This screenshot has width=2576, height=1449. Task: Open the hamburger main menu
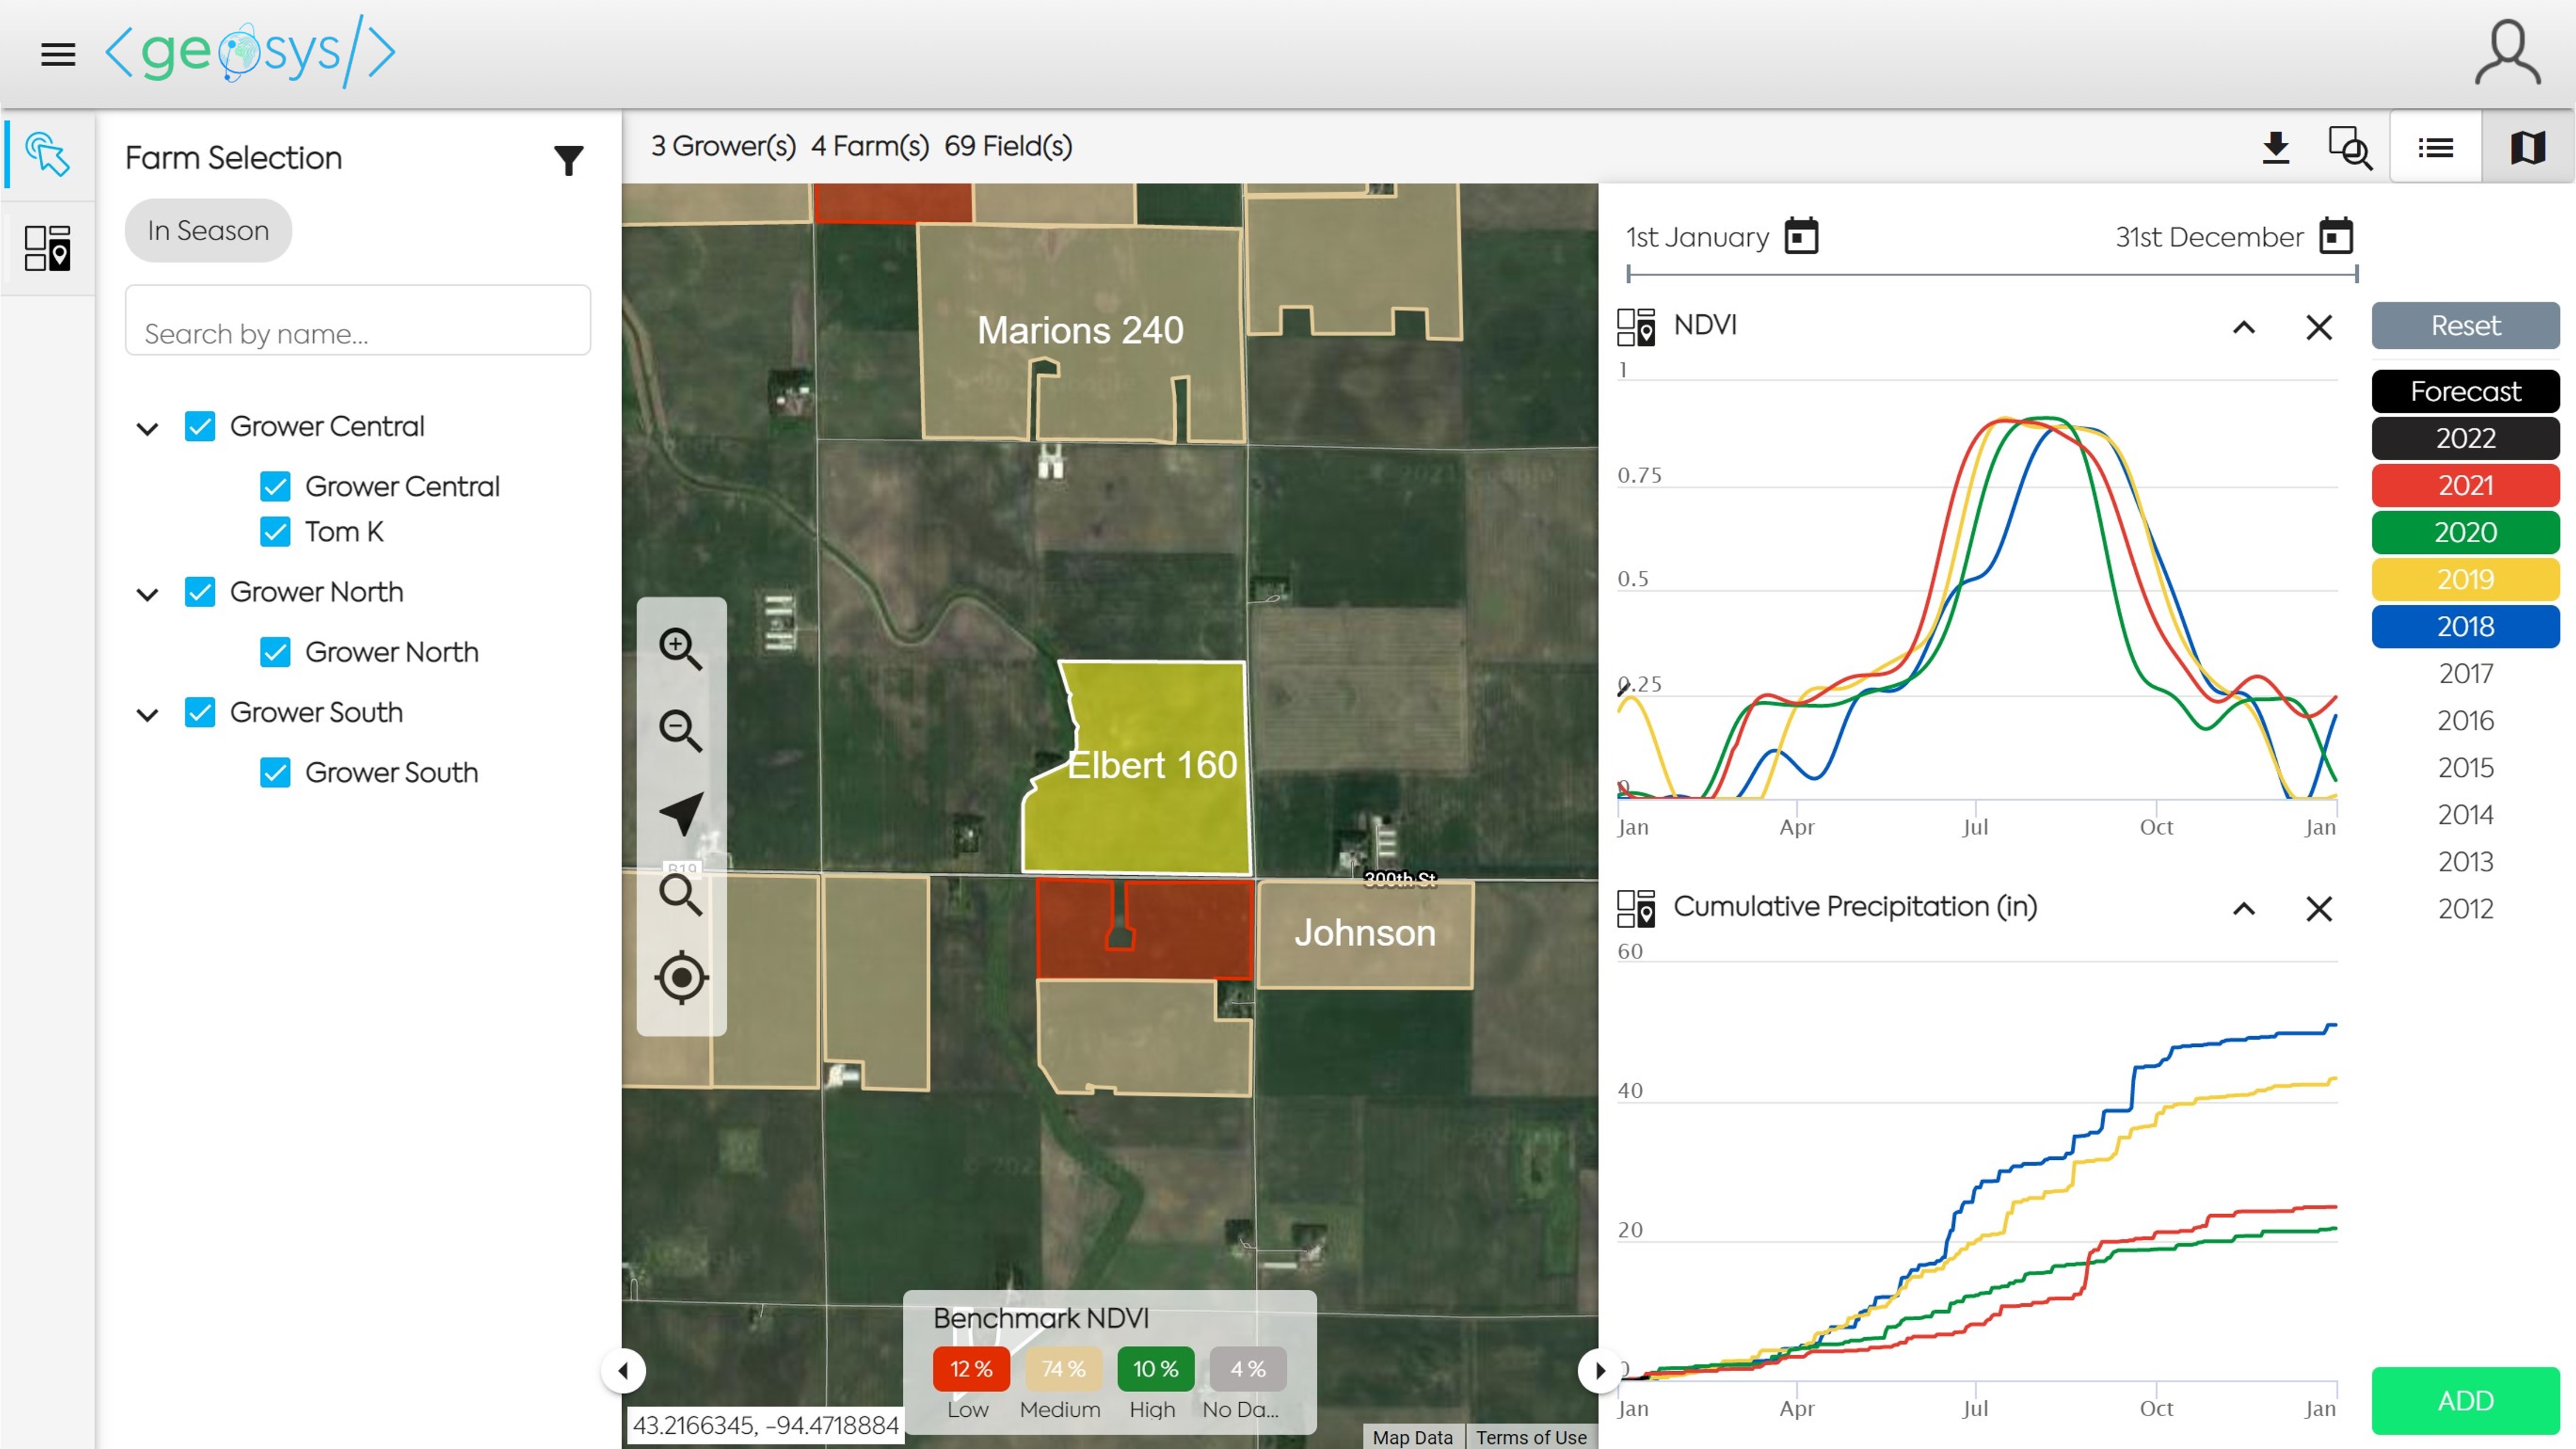(58, 54)
